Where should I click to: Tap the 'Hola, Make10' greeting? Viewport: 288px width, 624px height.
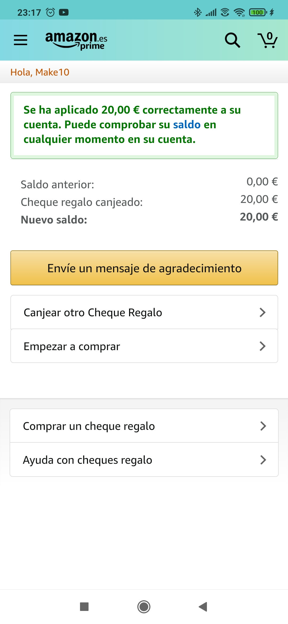(40, 72)
